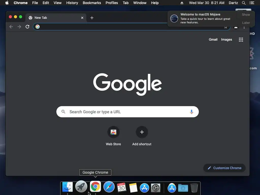The height and width of the screenshot is (195, 260).
Task: Click the Dartz user name in menu bar
Action: 233,3
